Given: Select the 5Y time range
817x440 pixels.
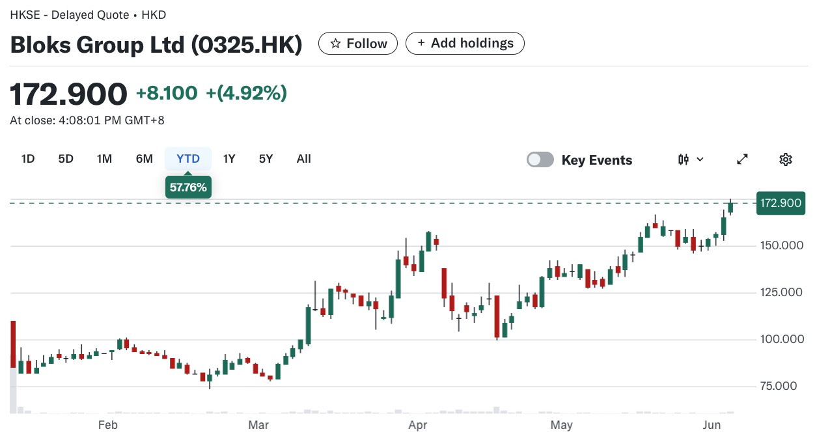Looking at the screenshot, I should pyautogui.click(x=266, y=159).
